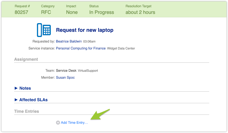This screenshot has width=228, height=133.
Task: Click the request number 80257
Action: tap(21, 12)
